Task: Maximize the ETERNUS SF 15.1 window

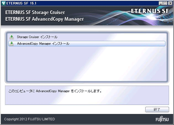Action: click(165, 3)
